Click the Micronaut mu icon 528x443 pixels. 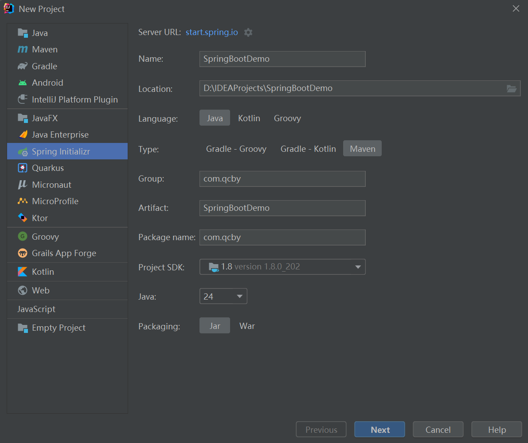(x=23, y=184)
